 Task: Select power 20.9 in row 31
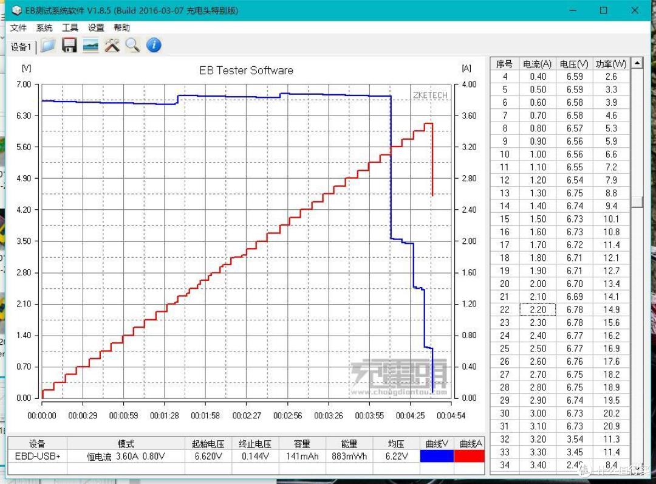tap(611, 426)
